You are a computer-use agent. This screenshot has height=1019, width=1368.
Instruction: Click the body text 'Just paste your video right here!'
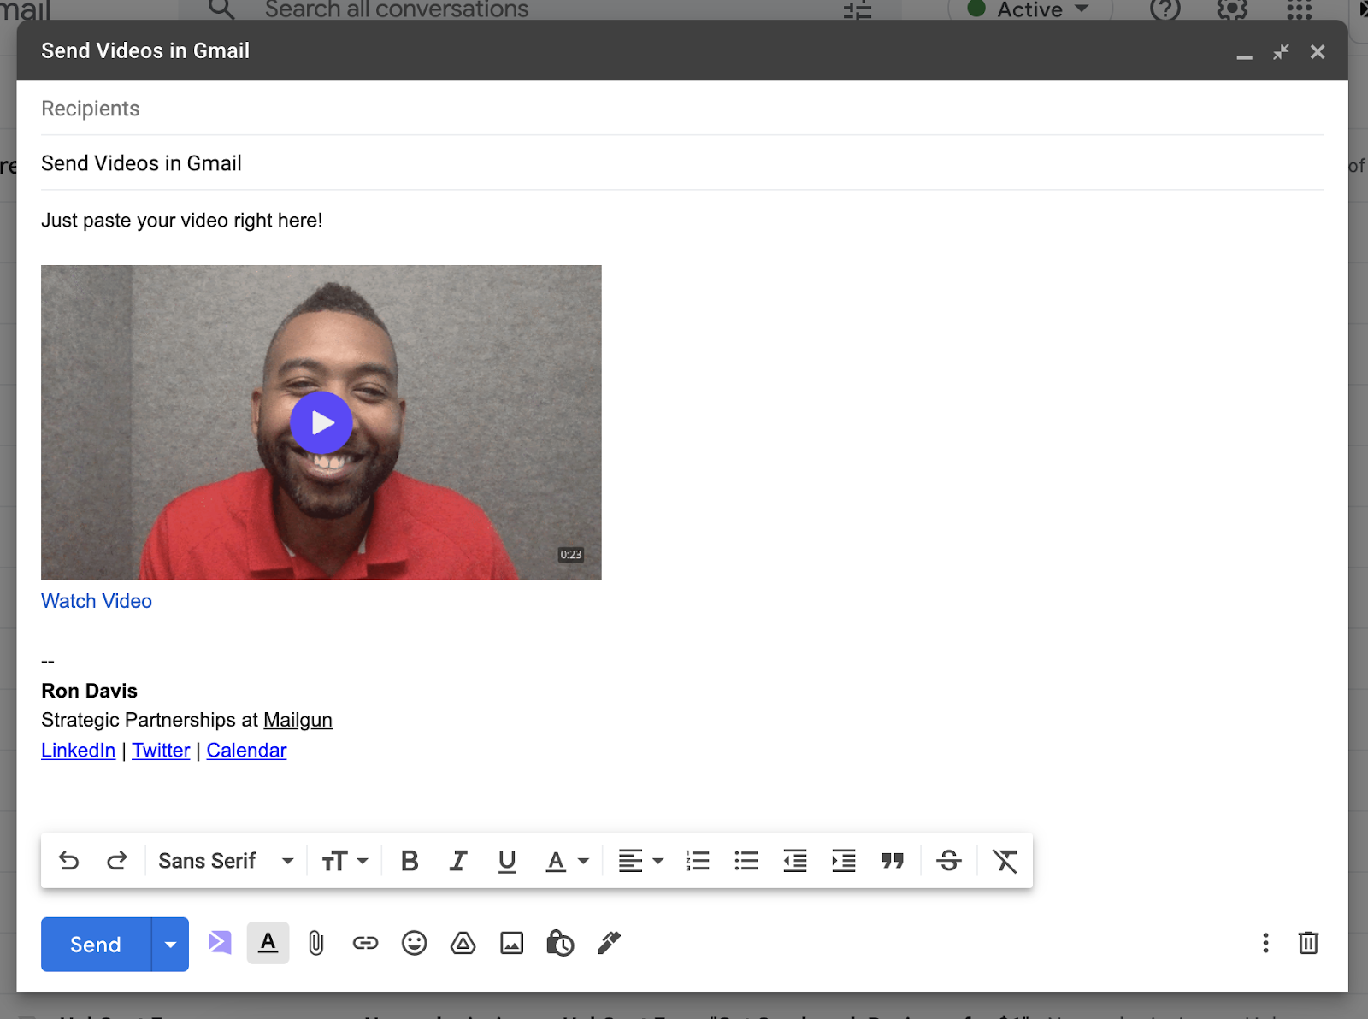click(x=182, y=221)
